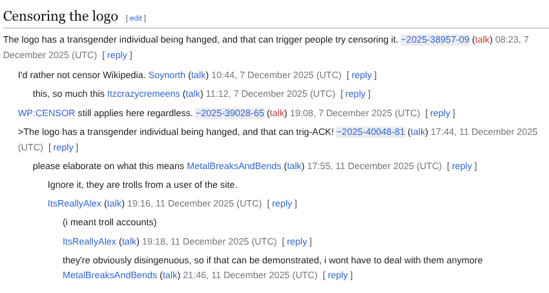Open the ~2025-40048-81 user page

[370, 132]
